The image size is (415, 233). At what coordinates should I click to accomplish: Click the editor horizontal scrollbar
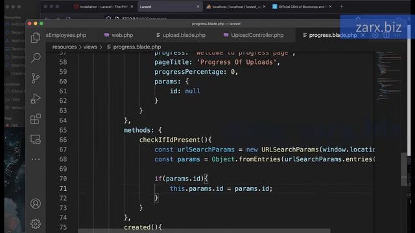tap(204, 231)
